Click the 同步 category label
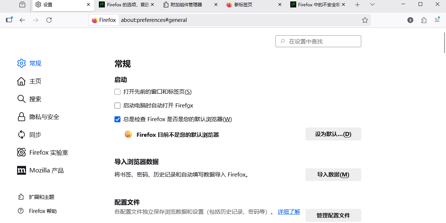Screen dimensions: 446x223 pyautogui.click(x=35, y=135)
